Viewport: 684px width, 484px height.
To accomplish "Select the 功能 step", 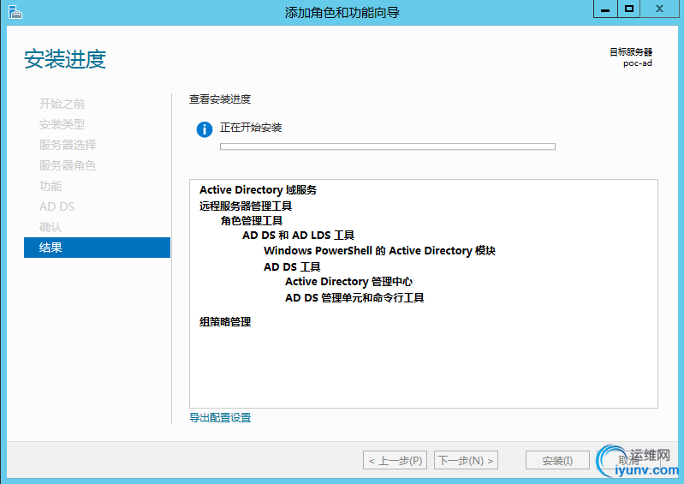I will click(51, 186).
